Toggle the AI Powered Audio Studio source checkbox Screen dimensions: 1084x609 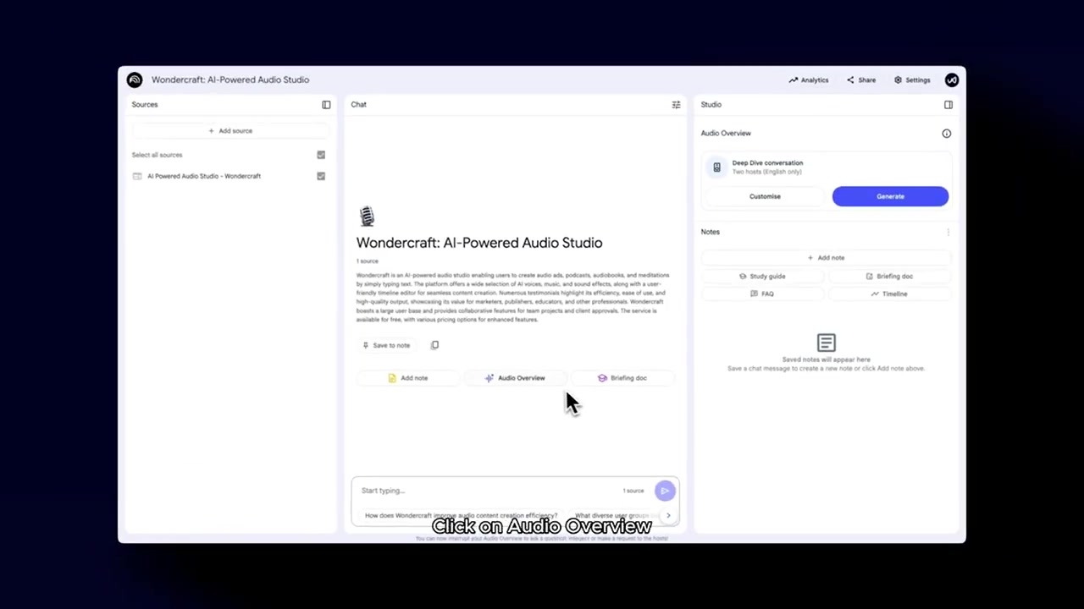(321, 176)
